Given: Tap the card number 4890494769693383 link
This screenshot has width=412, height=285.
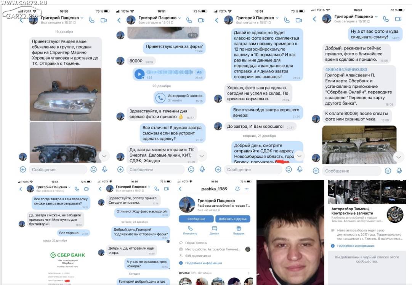Looking at the screenshot, I should 346,70.
